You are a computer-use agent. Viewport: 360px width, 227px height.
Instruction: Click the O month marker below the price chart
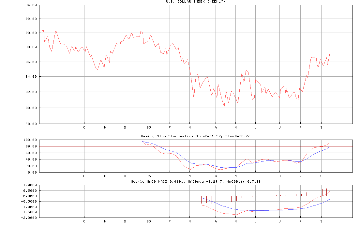pos(84,128)
